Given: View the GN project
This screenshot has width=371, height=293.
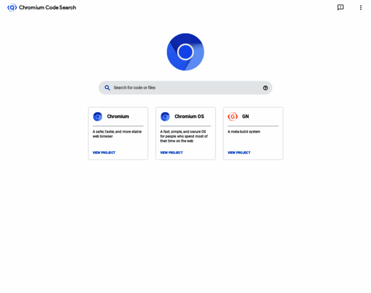Looking at the screenshot, I should [x=239, y=153].
